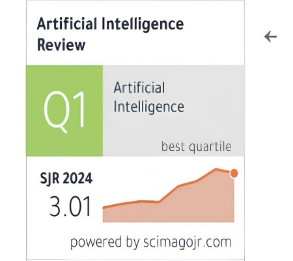Click the word Review in the journal title
Image resolution: width=293 pixels, height=261 pixels.
coord(61,44)
